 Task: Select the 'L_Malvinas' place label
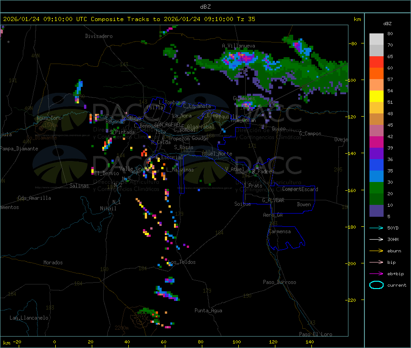pos(180,170)
